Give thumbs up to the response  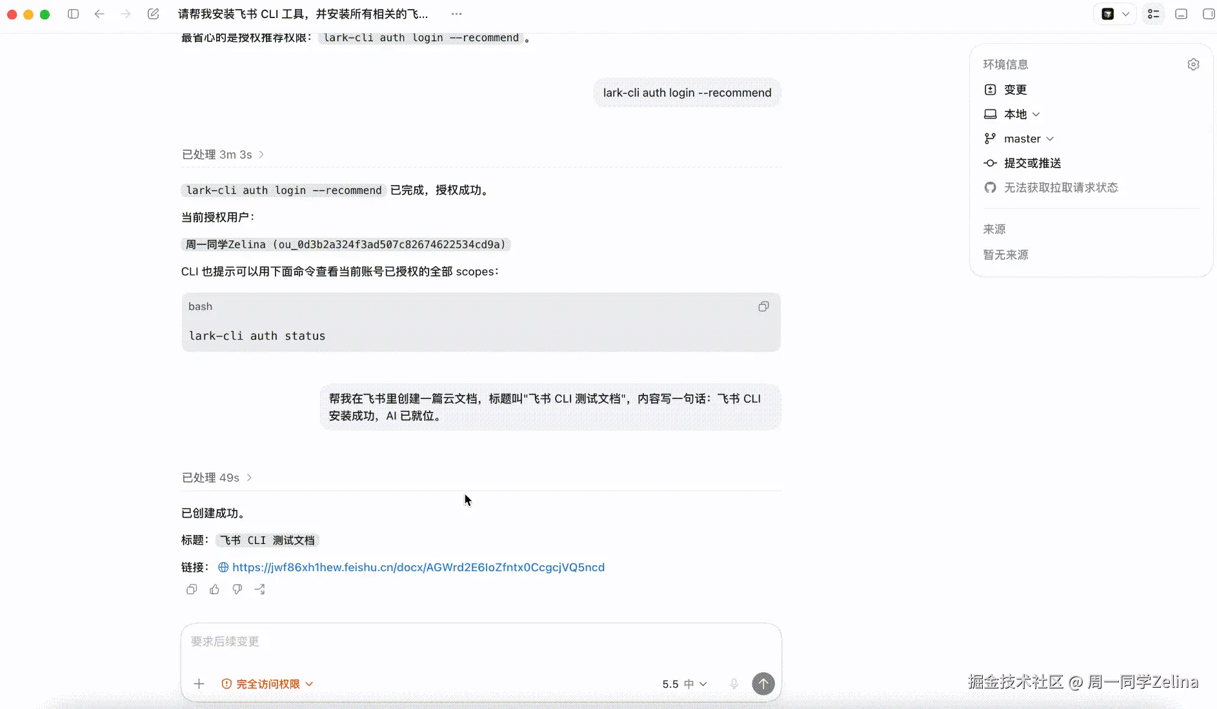pos(214,589)
